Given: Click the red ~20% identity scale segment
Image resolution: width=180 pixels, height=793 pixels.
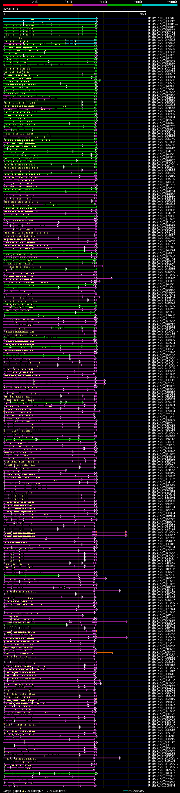Looking at the screenshot, I should pos(20,5).
